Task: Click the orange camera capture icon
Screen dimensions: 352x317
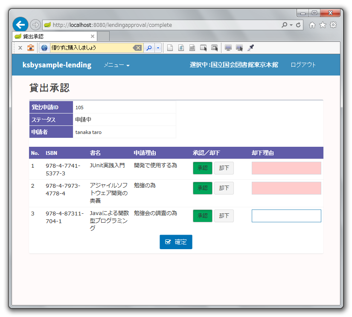Action: tap(31, 48)
